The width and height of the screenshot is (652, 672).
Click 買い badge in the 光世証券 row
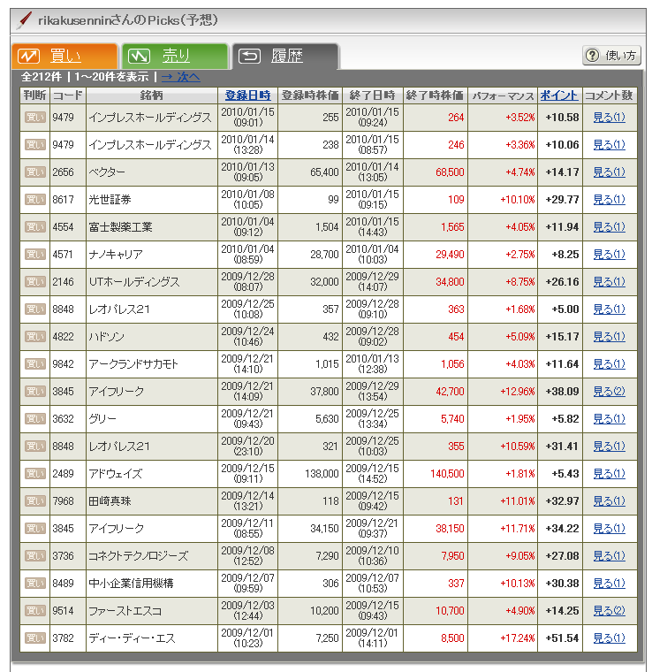pos(35,200)
